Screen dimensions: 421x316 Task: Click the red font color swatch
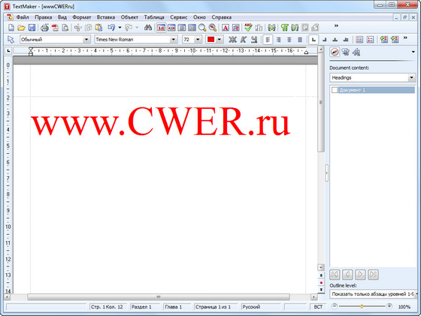tap(210, 40)
